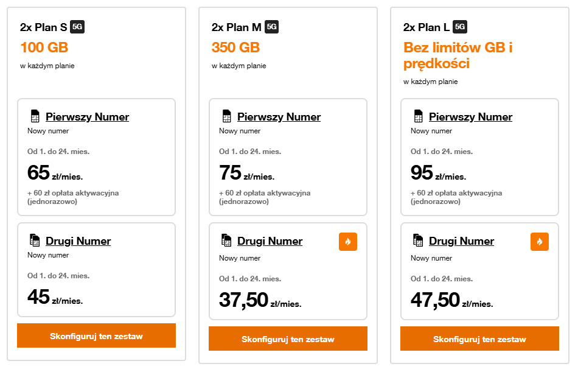This screenshot has width=578, height=372.
Task: Click double SIM icon for Plan L Drugi Numer
Action: click(418, 240)
